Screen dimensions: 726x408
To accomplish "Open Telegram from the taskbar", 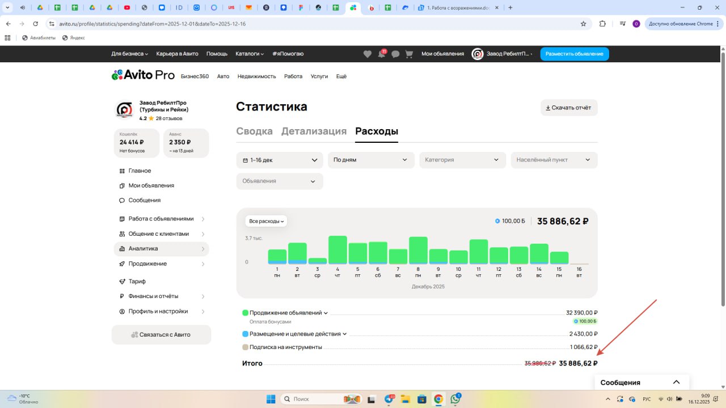I will [389, 399].
